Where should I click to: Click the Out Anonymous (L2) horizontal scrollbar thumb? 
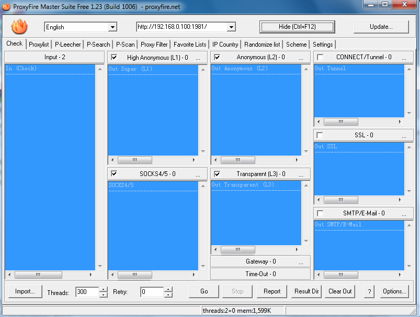[x=238, y=160]
